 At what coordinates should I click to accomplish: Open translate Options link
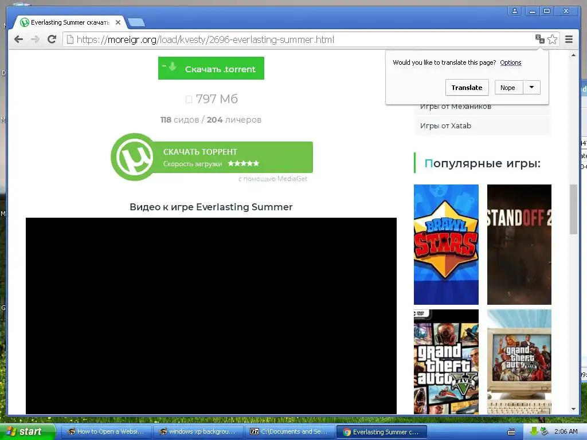coord(511,62)
